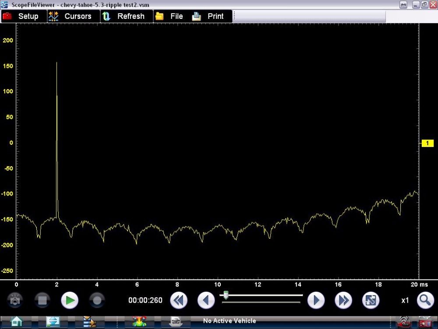438x329 pixels.
Task: Click the camera snapshot icon
Action: tap(15, 300)
